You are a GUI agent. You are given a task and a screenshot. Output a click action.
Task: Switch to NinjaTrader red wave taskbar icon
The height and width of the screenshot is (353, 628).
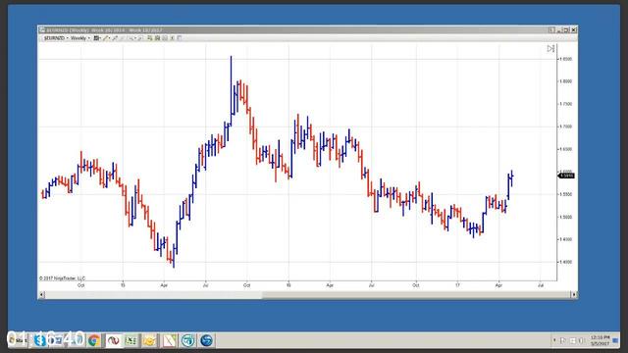[114, 340]
